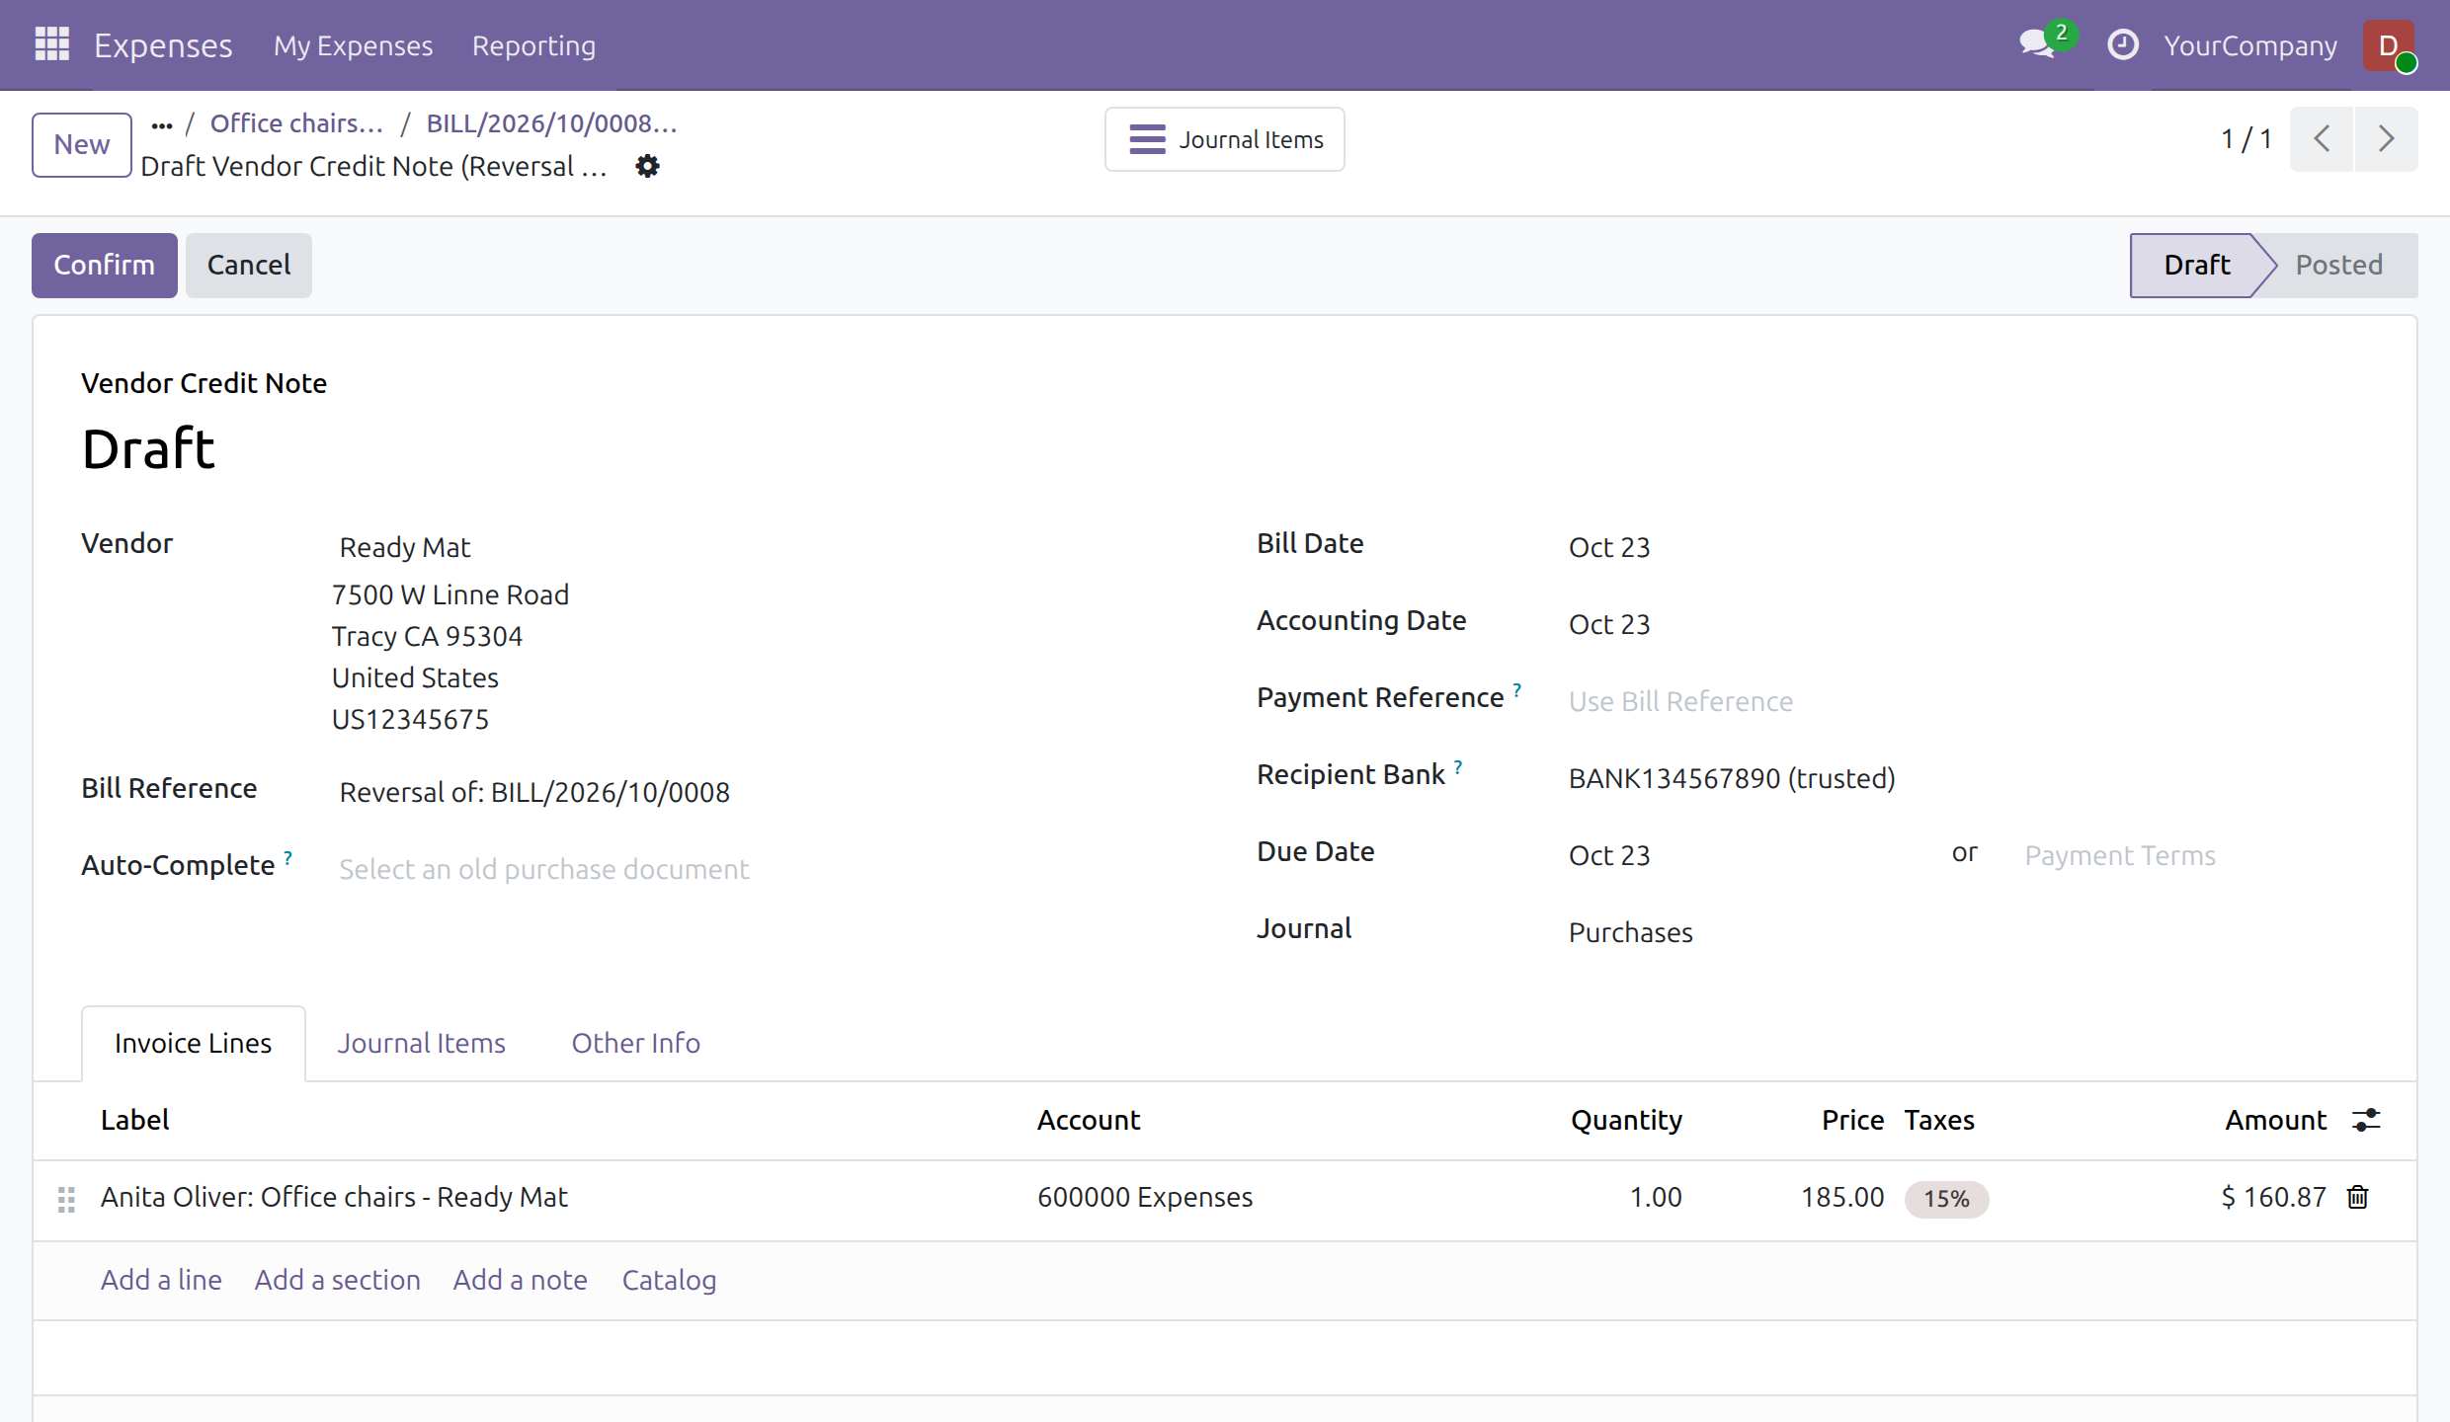Go to previous record arrow

click(x=2323, y=139)
